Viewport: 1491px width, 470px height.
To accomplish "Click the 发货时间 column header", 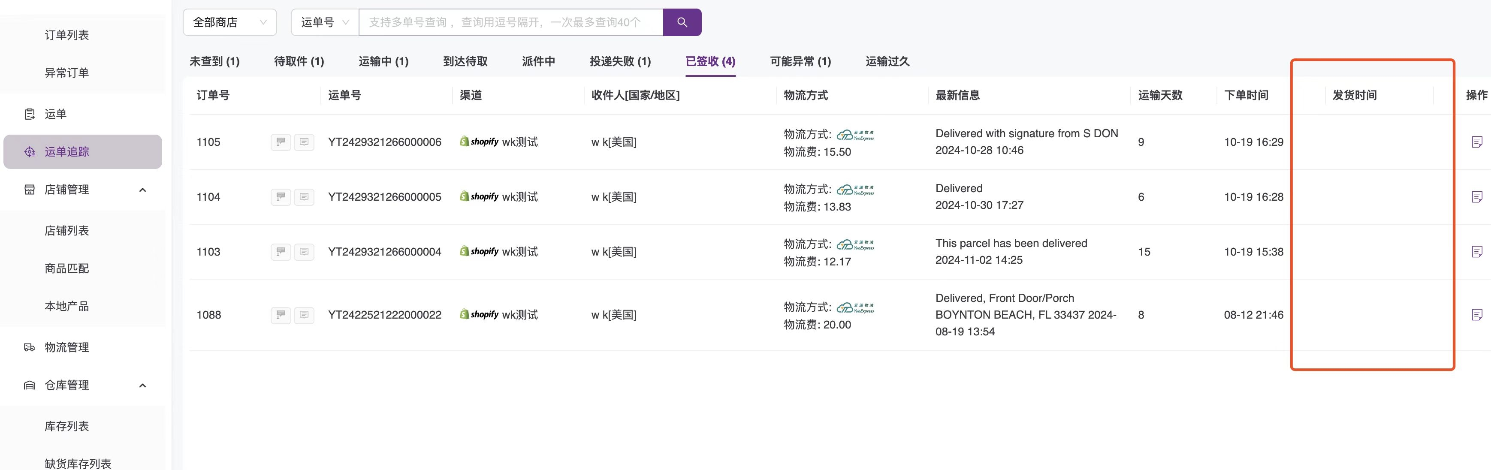I will click(1355, 96).
